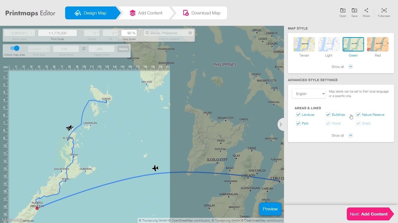Image resolution: width=398 pixels, height=223 pixels.
Task: Click the Print Scale field
Action: pos(58,33)
